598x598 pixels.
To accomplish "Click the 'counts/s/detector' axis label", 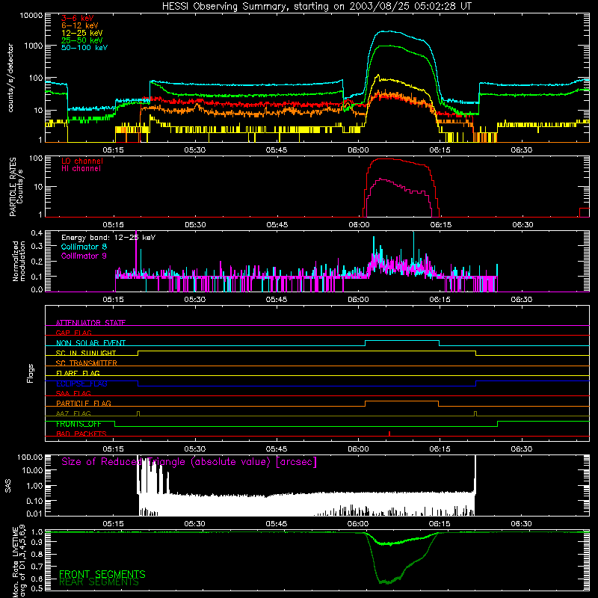I will (10, 78).
